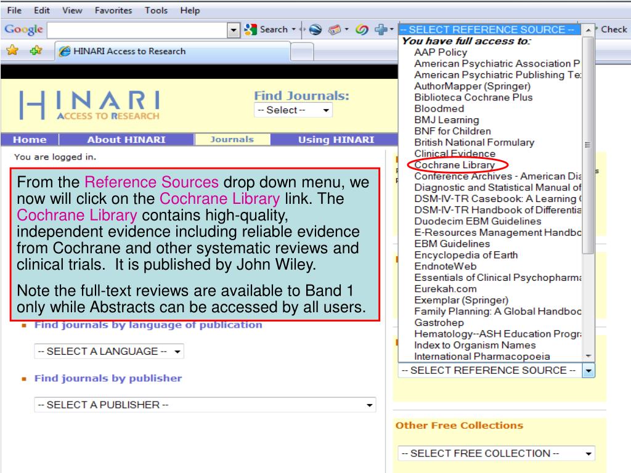The width and height of the screenshot is (631, 473).
Task: Click the Internet Explorer icon on the HINARI tab
Action: coord(64,51)
